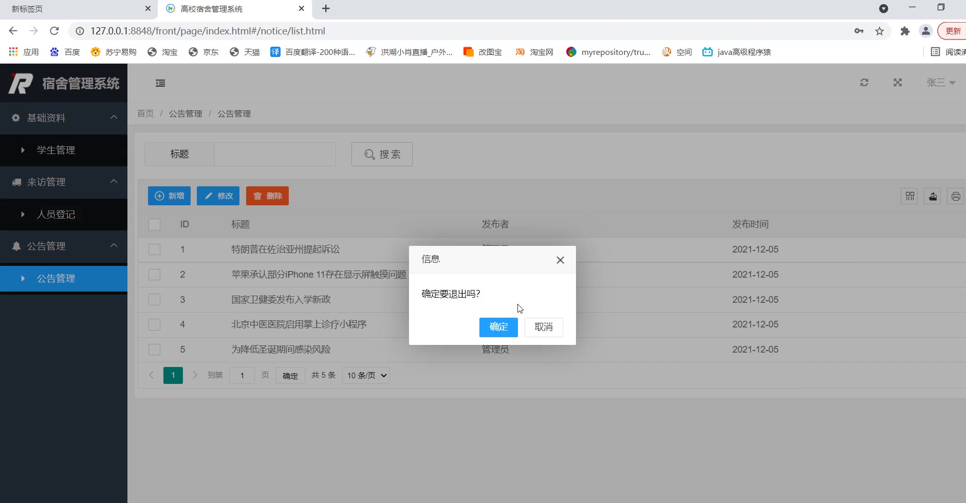Tick the checkbox for row ID 1
The image size is (966, 503).
154,249
